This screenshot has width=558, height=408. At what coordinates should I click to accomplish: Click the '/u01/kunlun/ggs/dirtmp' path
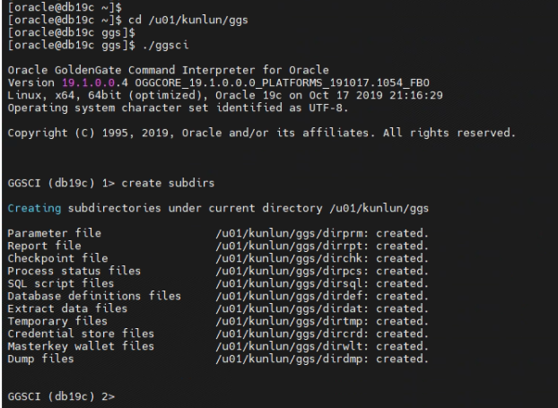point(289,321)
